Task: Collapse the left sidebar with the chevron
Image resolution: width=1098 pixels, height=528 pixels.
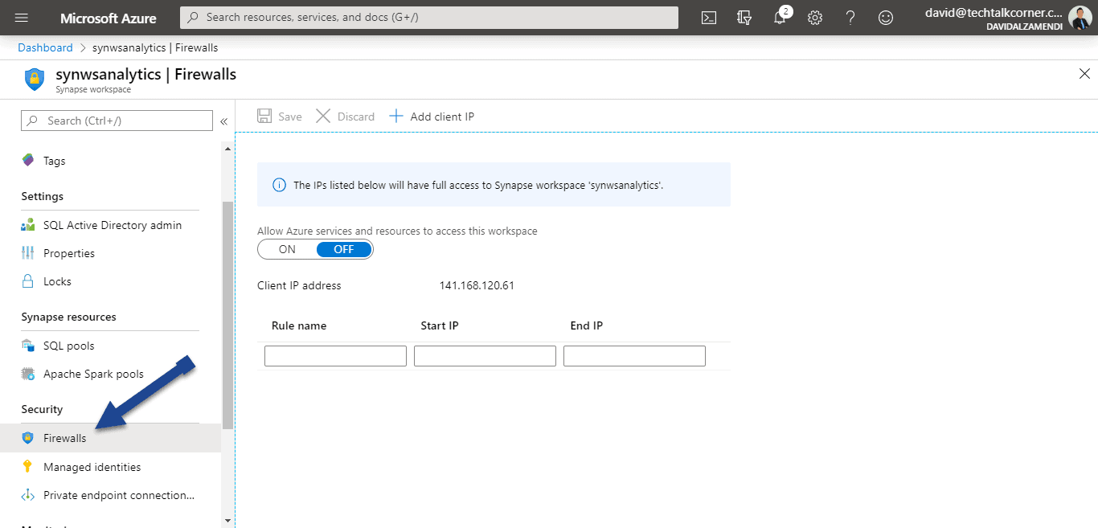Action: (x=223, y=121)
